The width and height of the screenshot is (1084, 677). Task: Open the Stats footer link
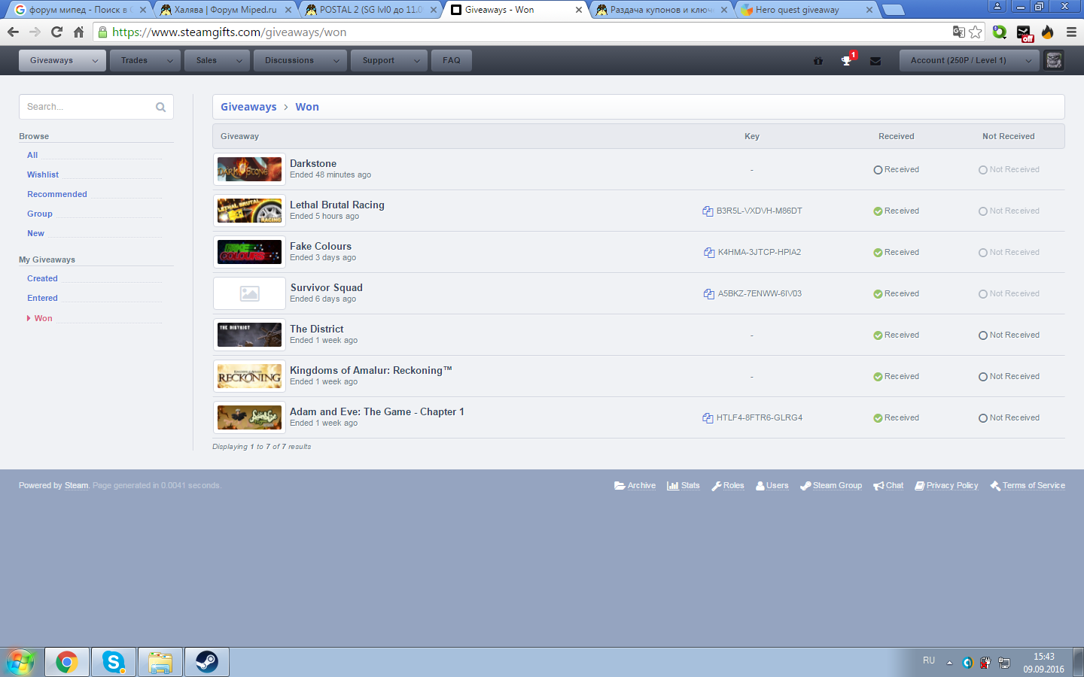tap(684, 486)
